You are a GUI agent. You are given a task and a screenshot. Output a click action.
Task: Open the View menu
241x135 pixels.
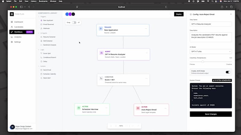tap(27, 1)
